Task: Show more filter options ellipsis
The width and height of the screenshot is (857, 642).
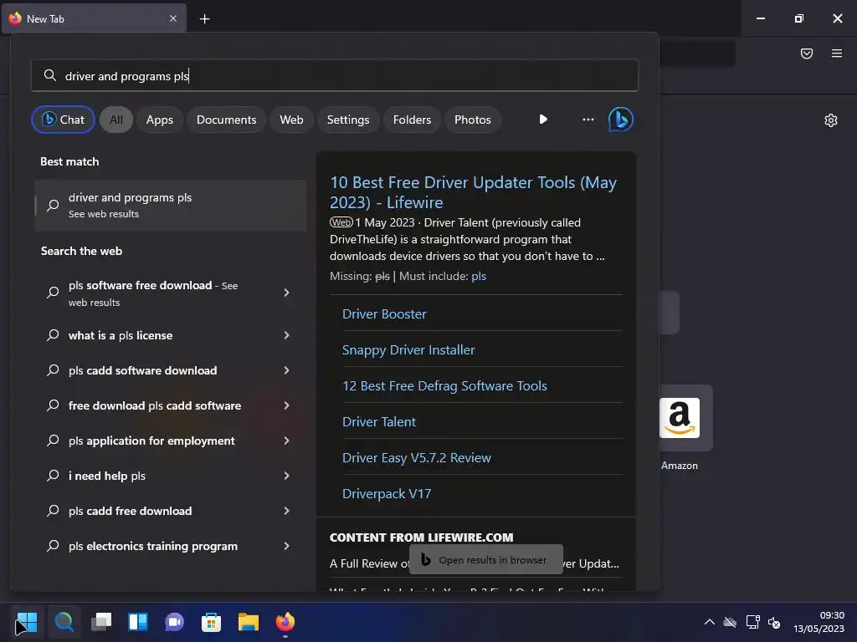Action: [x=588, y=120]
